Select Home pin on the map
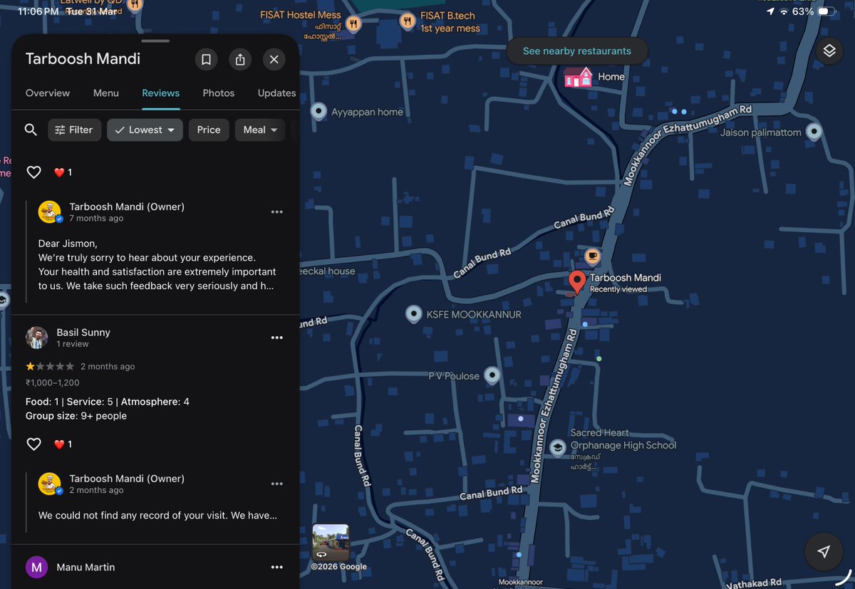Screen dimensions: 855x589 pos(578,77)
